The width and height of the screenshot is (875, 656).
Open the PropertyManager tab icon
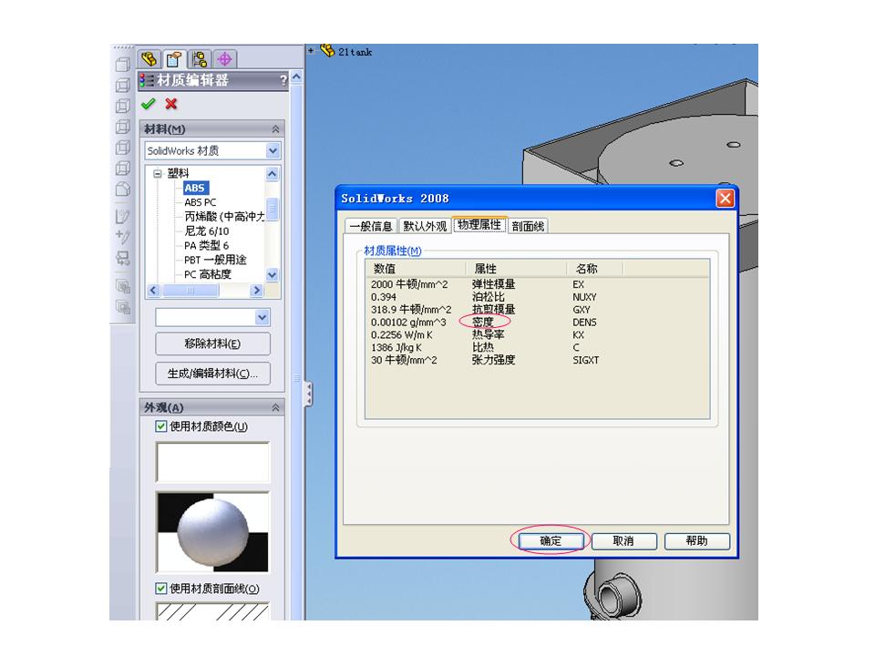[x=174, y=58]
